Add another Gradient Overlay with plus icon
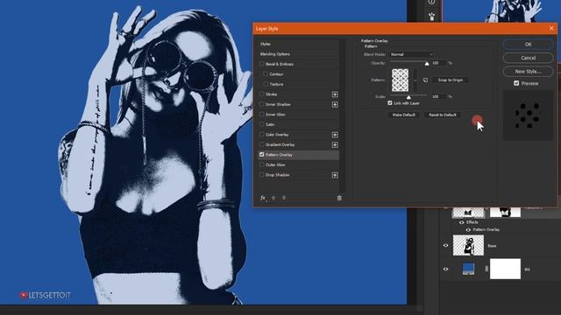The image size is (561, 315). coord(335,144)
